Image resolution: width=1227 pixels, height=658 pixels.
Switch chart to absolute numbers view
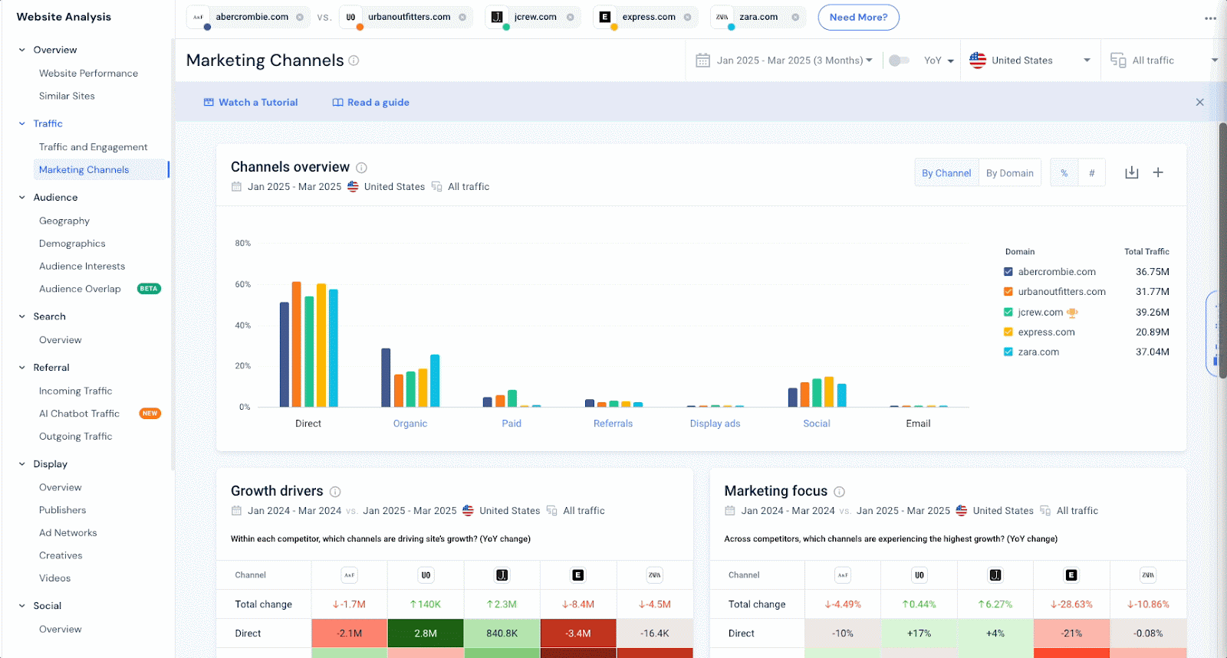(x=1092, y=173)
